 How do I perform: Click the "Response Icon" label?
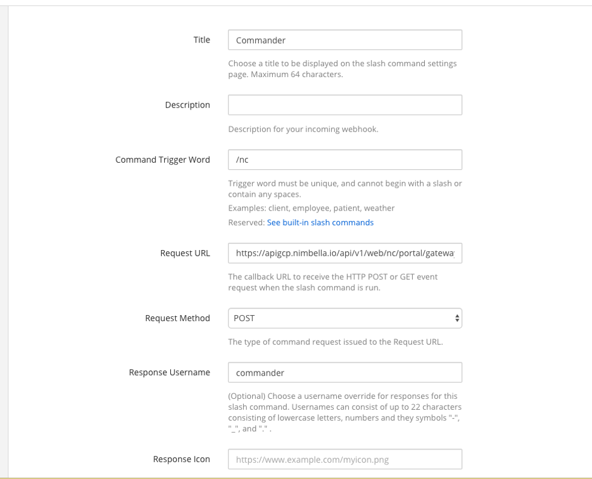[x=181, y=459]
